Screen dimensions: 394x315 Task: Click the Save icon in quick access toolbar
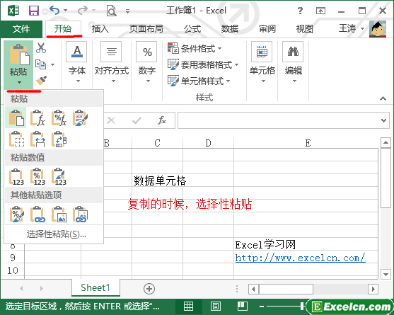(34, 11)
